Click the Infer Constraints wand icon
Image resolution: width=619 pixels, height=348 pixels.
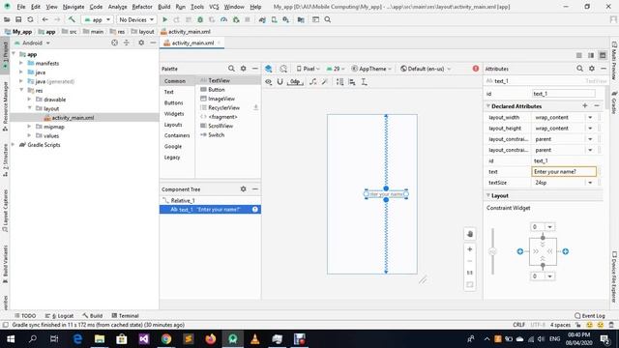tap(325, 81)
